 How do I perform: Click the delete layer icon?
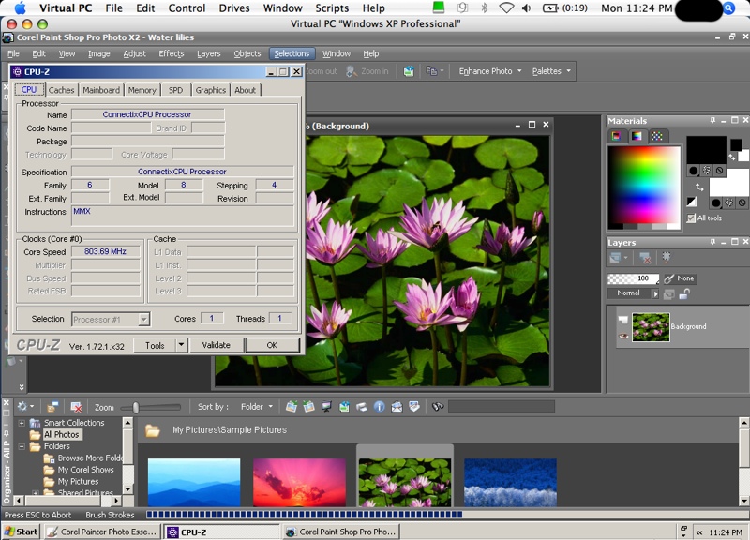click(645, 257)
